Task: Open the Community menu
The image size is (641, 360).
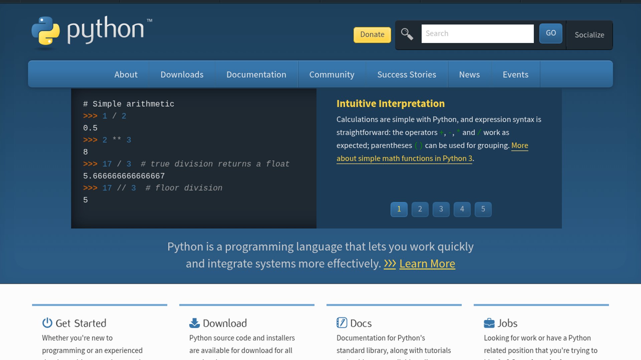Action: [x=332, y=74]
